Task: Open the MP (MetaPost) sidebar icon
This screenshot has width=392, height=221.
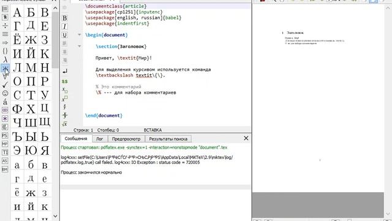Action: (5, 144)
